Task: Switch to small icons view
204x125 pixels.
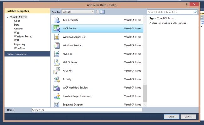Action: tap(98, 12)
